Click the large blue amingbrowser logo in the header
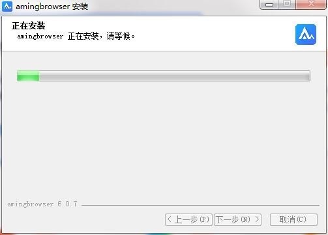The height and width of the screenshot is (235, 328). tap(306, 35)
